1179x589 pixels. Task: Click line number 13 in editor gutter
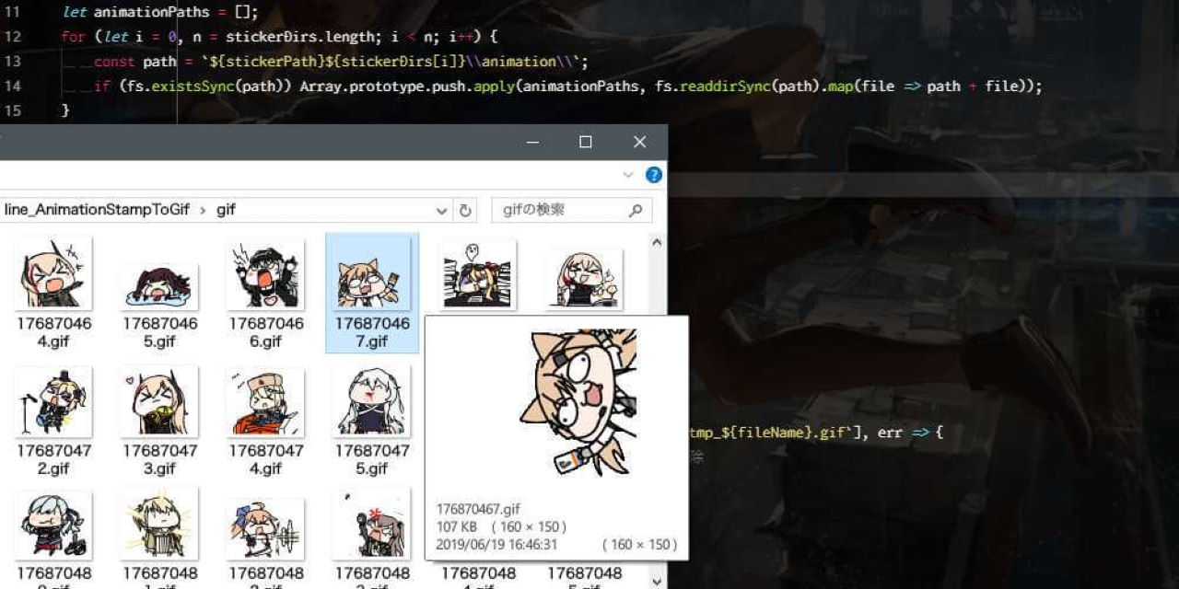[x=13, y=62]
